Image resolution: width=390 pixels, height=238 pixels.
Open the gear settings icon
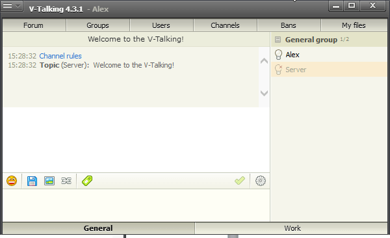[x=261, y=181]
